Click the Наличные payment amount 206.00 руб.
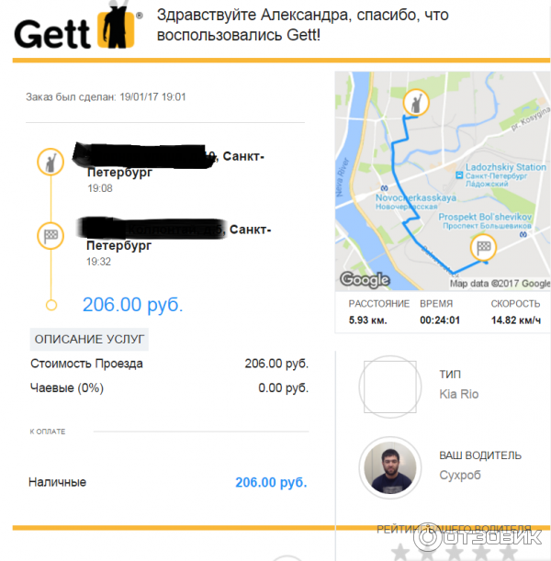 (x=271, y=482)
